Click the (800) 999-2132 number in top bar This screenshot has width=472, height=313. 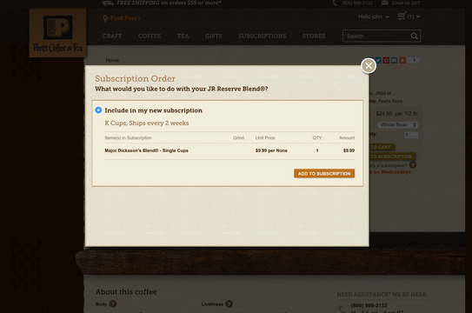coord(356,3)
